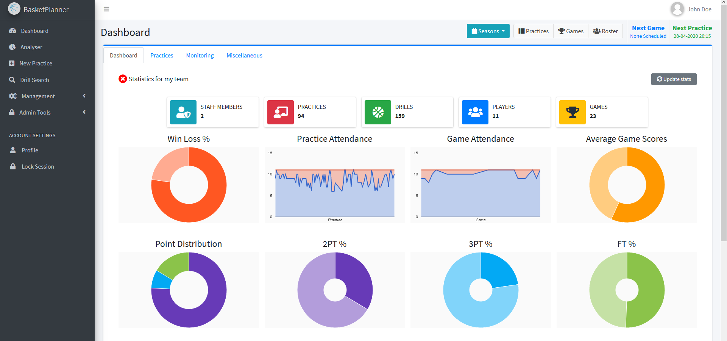
Task: Click the Games count '23'
Action: [x=593, y=116]
